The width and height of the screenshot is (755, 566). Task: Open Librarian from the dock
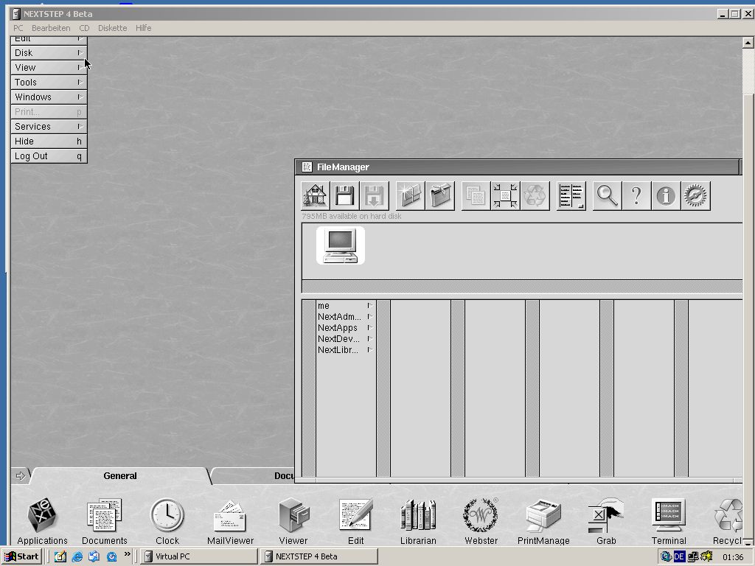point(418,521)
